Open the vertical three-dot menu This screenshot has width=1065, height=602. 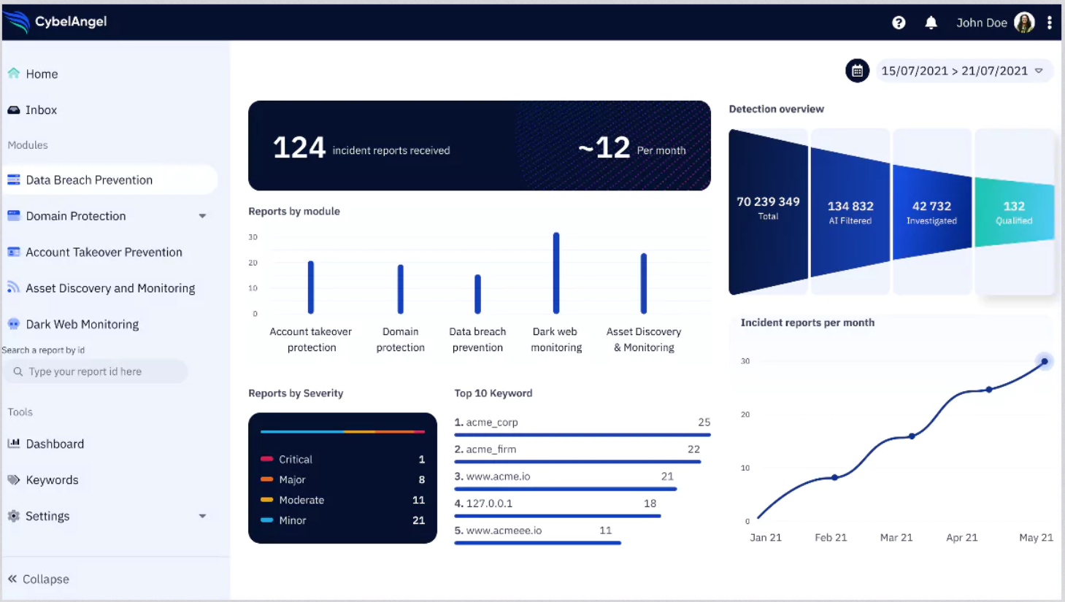click(1050, 23)
